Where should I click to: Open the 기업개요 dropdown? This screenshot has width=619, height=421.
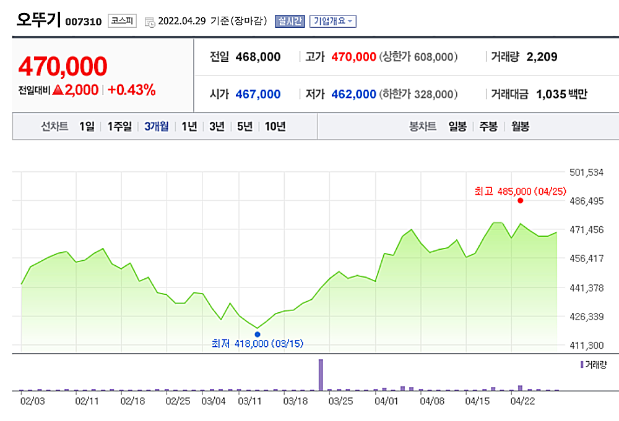point(333,20)
